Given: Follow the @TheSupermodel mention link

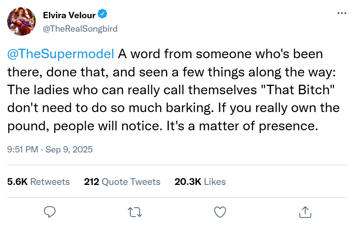Looking at the screenshot, I should (61, 54).
